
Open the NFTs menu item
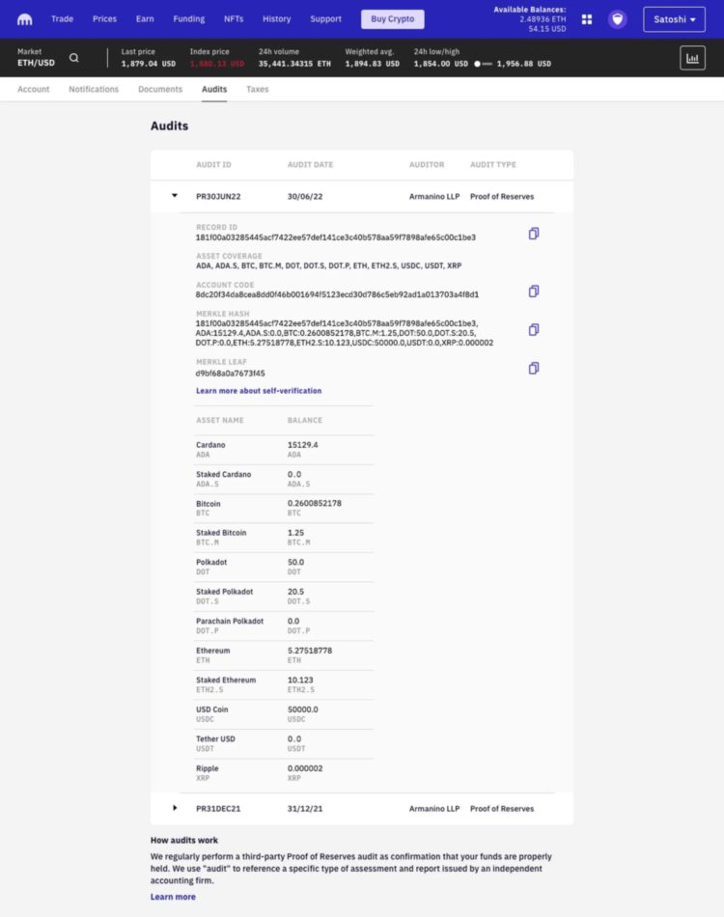234,19
